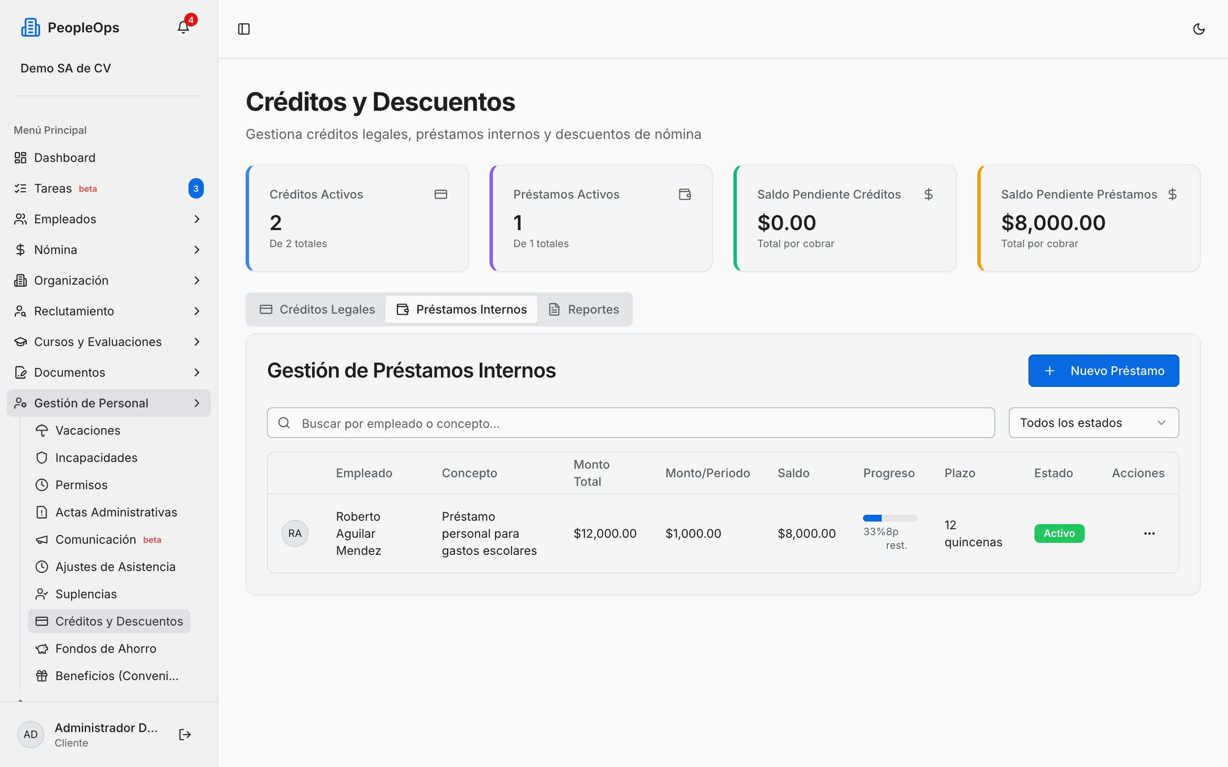Click the $12,000.00 Monto Total cell

pyautogui.click(x=605, y=533)
